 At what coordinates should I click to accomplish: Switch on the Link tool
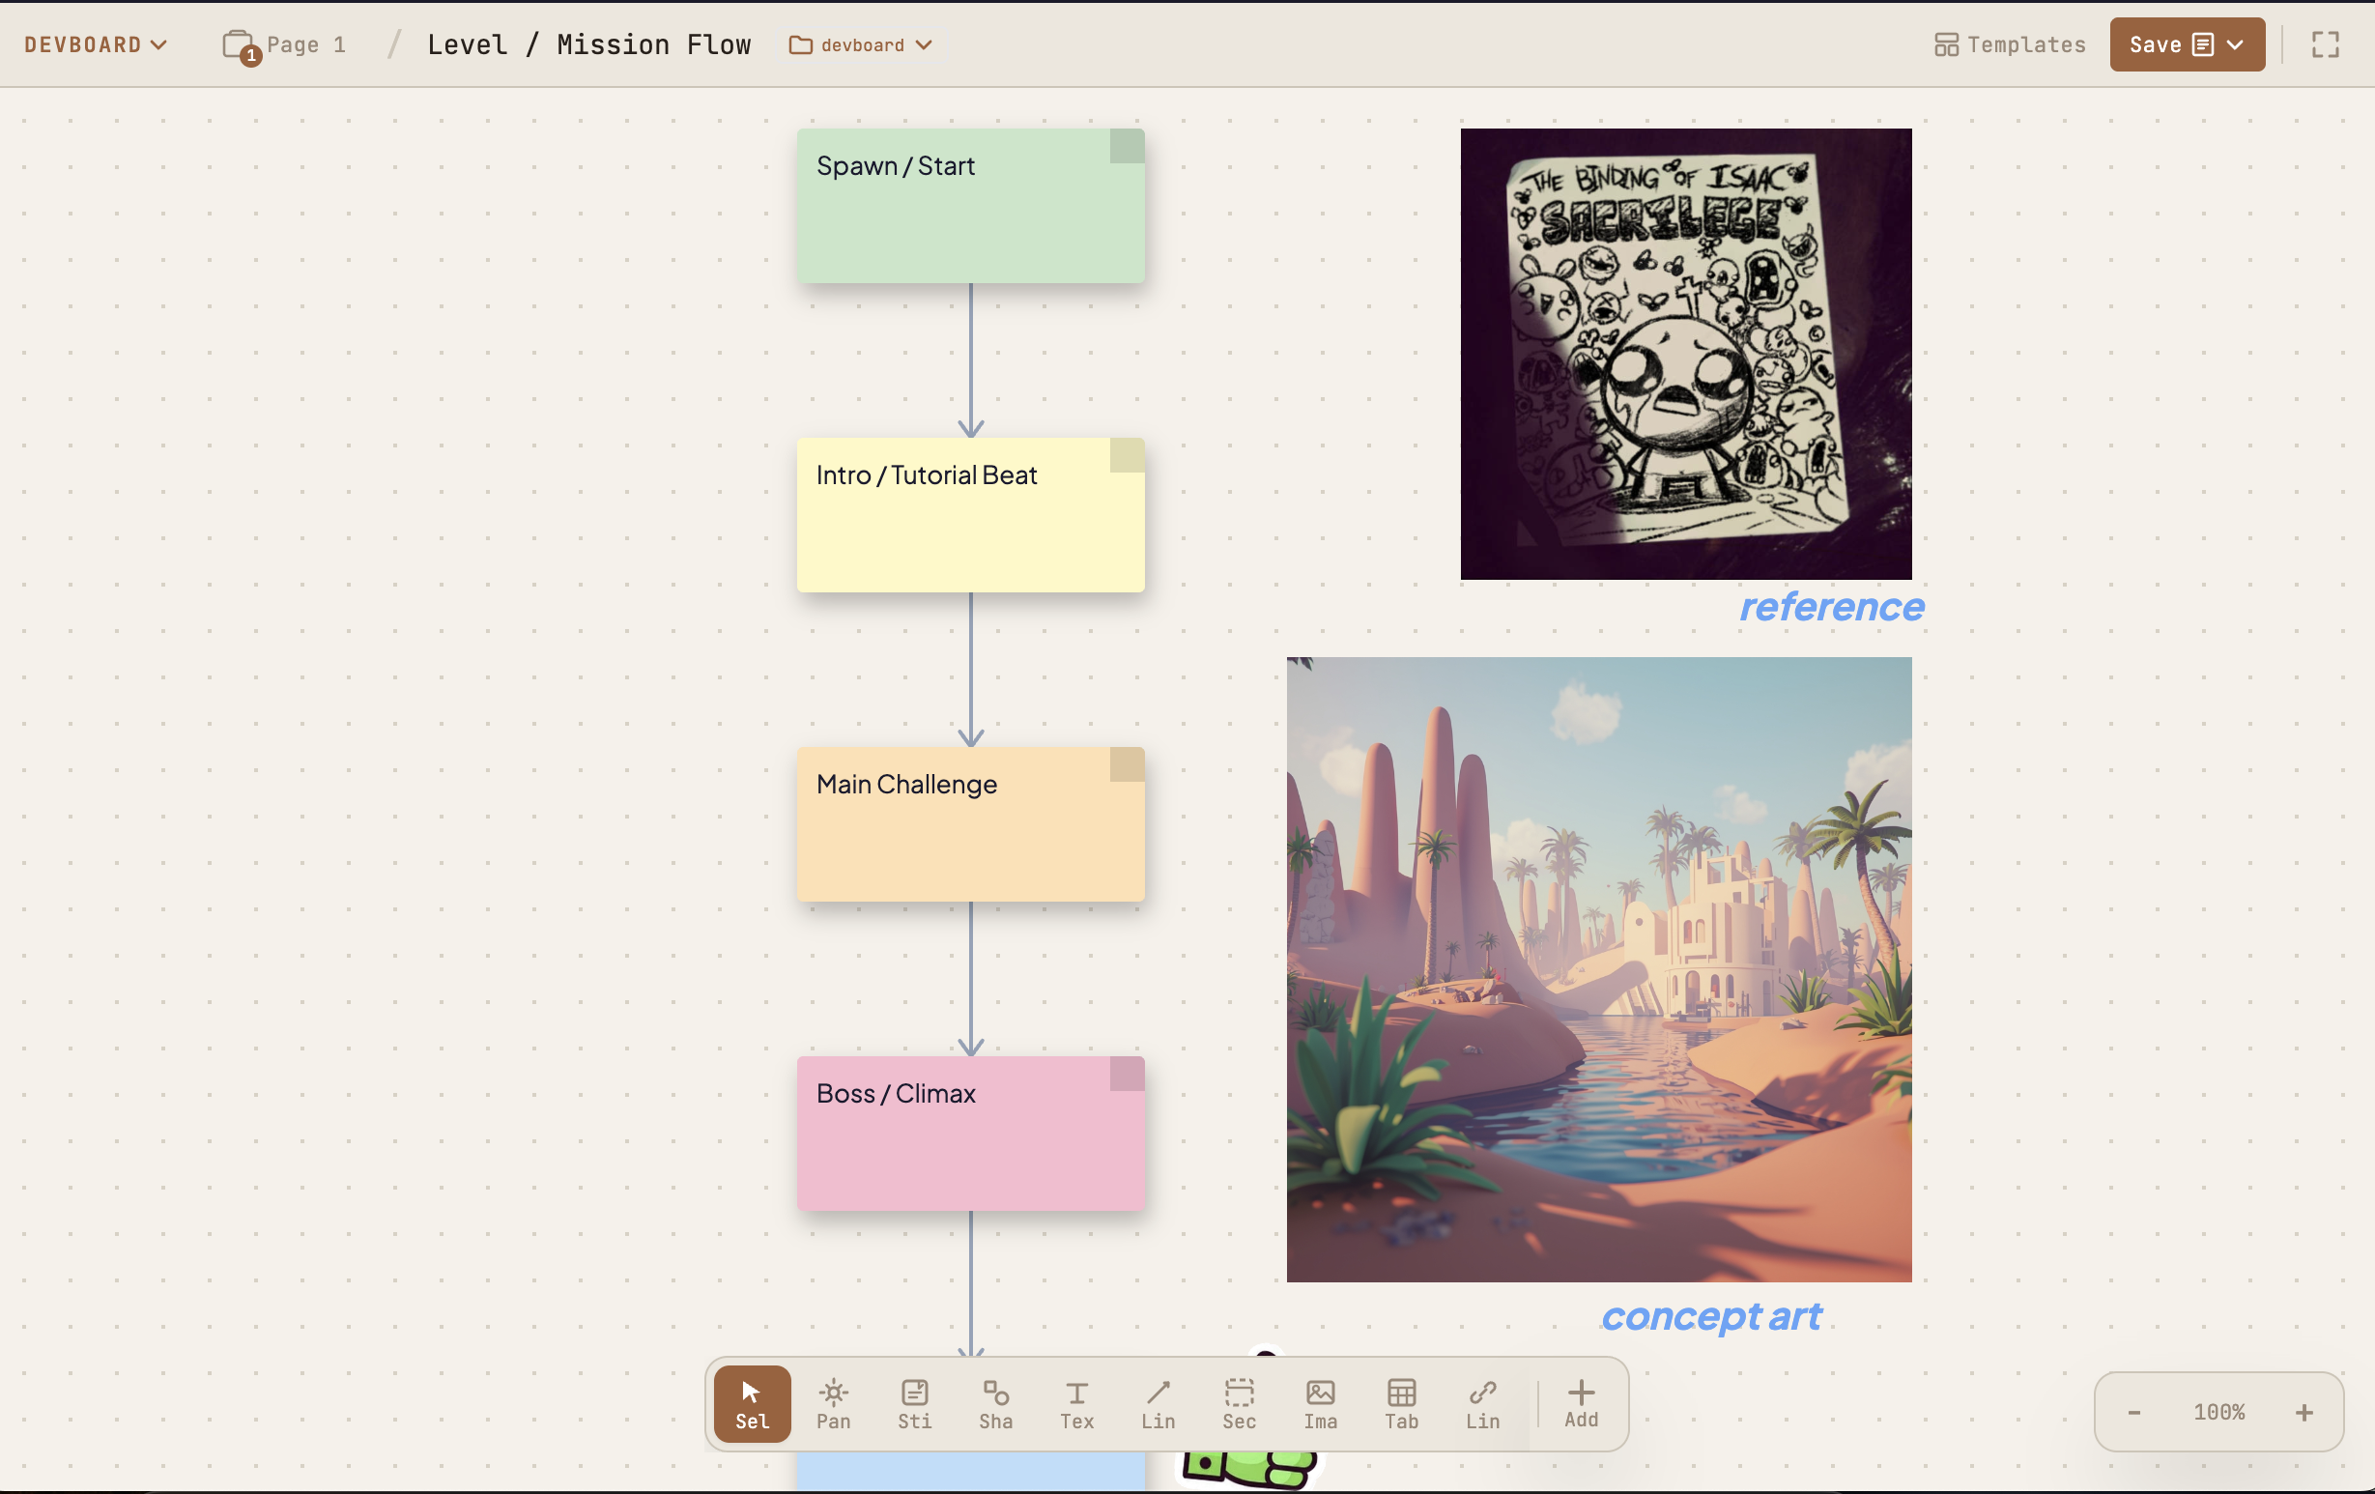point(1481,1403)
